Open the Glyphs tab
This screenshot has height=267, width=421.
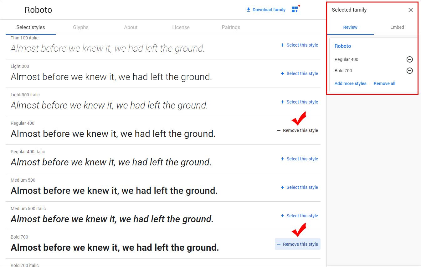tap(81, 27)
